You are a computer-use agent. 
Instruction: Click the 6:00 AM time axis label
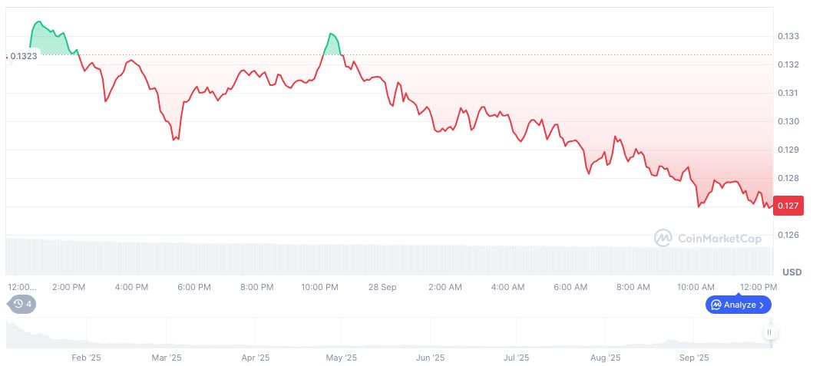pos(570,287)
